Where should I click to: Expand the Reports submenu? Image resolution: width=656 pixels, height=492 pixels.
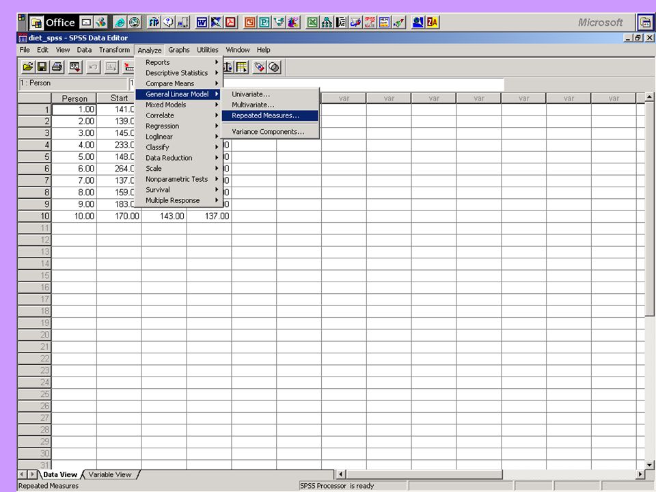pos(178,62)
